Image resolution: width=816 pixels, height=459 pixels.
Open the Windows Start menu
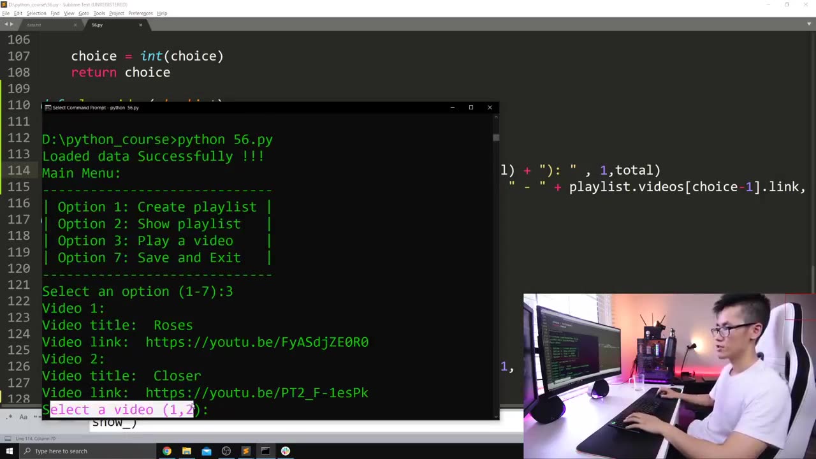point(10,451)
